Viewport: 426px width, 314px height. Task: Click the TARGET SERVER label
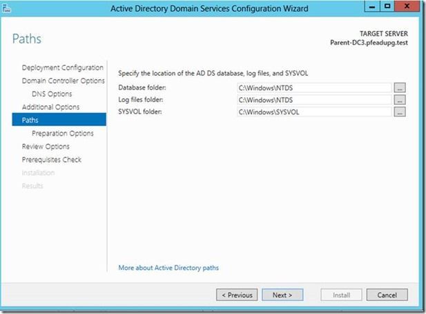pos(384,34)
